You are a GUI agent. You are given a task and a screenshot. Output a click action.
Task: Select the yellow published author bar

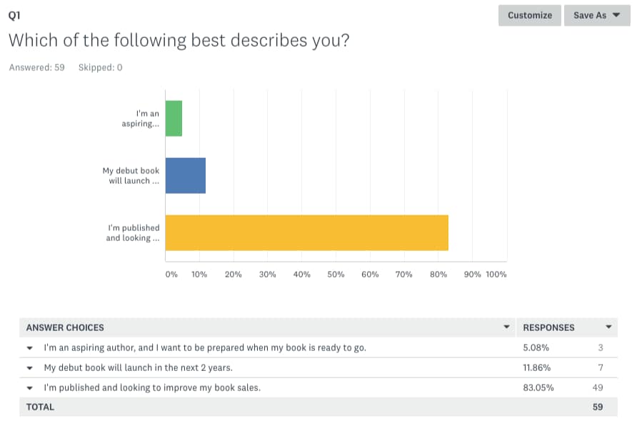coord(307,232)
